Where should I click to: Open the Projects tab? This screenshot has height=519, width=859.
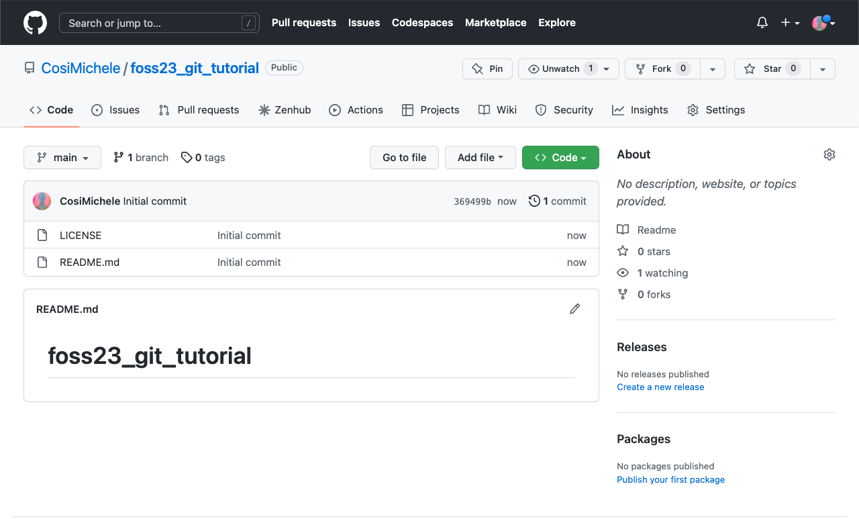pos(430,110)
